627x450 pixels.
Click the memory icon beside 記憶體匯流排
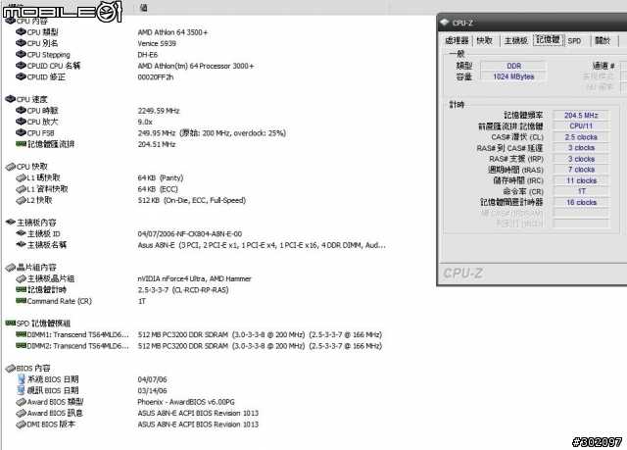coord(21,144)
